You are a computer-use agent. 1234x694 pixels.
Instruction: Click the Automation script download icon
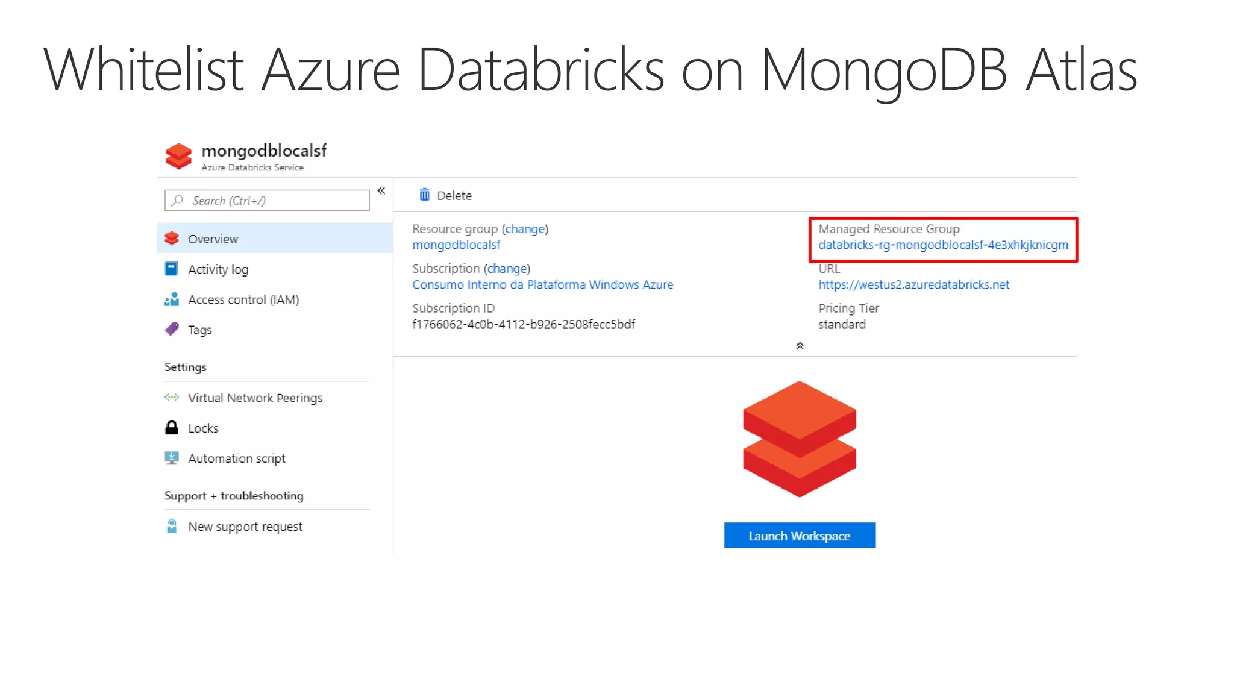(172, 458)
